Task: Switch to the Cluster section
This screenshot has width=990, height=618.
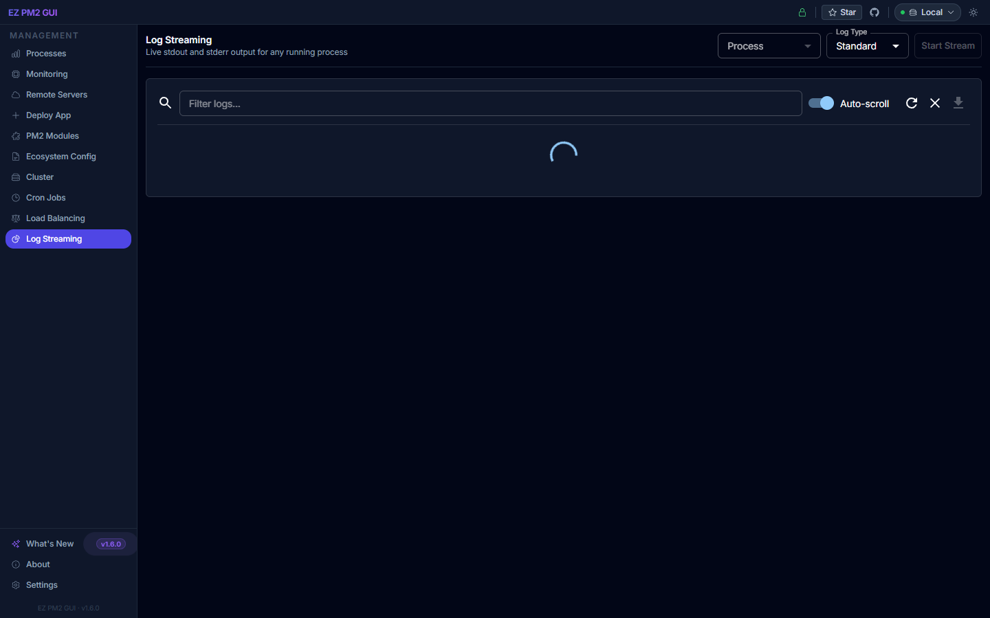Action: tap(39, 176)
